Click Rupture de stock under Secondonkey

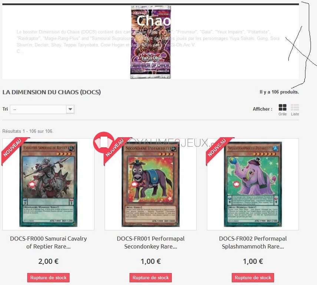point(151,278)
